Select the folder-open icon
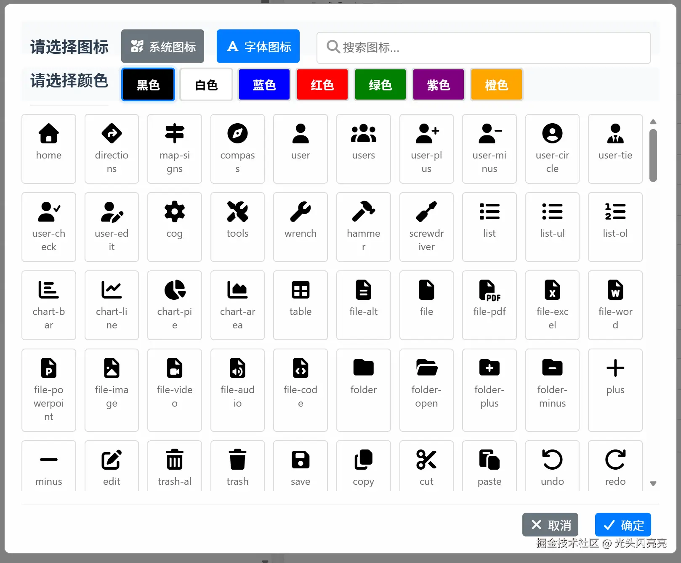Screen dimensions: 681x563 pyautogui.click(x=426, y=390)
